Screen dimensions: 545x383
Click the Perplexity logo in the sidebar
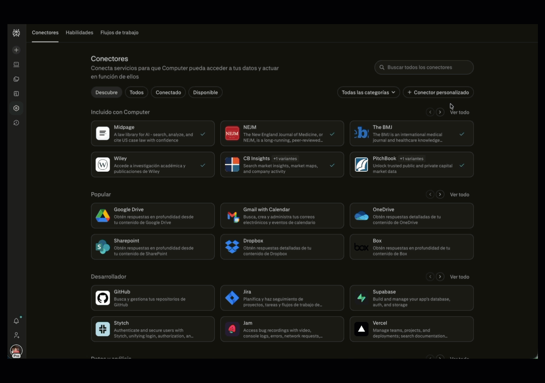click(16, 33)
